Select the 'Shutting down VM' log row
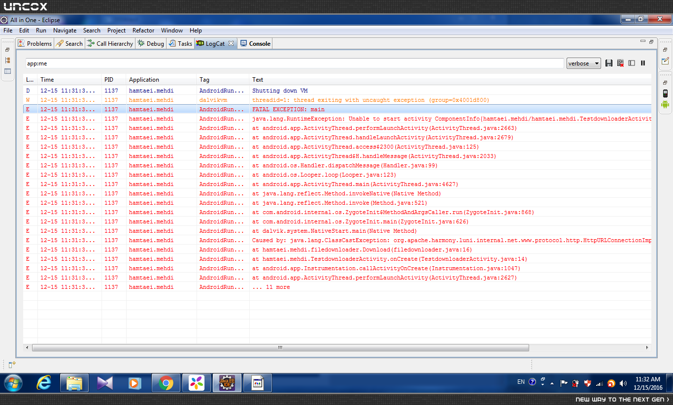Screen dimensions: 673x405 tap(337, 91)
